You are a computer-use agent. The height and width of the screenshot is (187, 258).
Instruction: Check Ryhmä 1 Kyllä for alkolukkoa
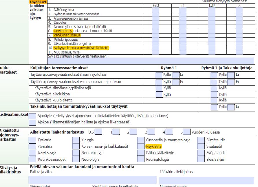pyautogui.click(x=159, y=95)
